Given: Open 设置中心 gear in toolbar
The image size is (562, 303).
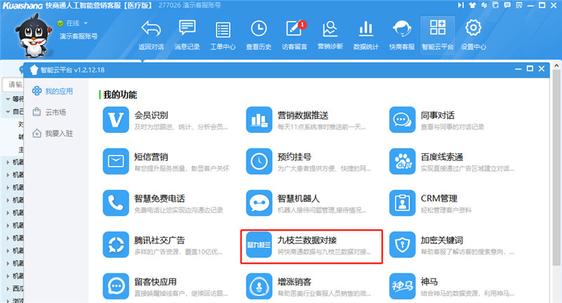Looking at the screenshot, I should [x=473, y=34].
